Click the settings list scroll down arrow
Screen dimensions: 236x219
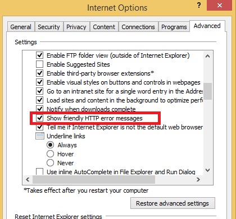207,170
